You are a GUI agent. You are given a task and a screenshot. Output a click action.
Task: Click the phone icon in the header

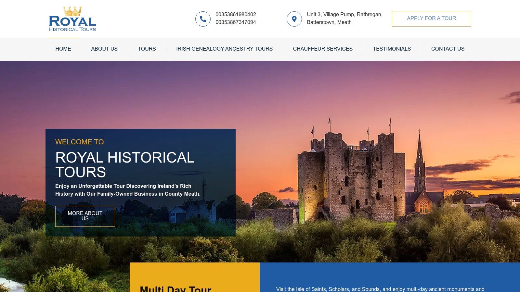click(203, 19)
